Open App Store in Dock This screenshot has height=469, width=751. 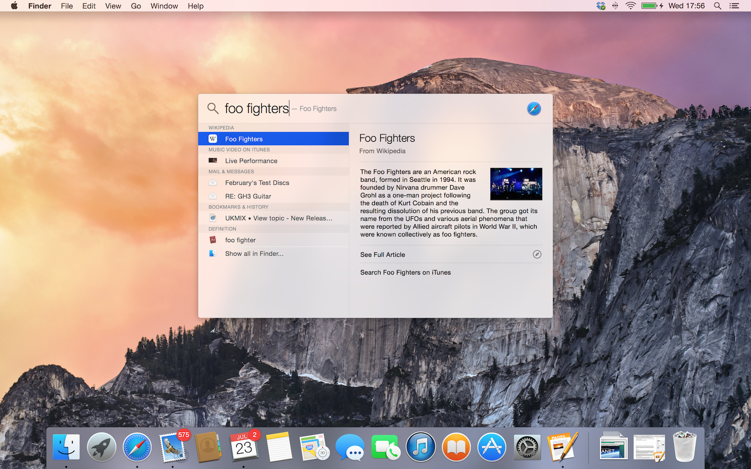[492, 447]
